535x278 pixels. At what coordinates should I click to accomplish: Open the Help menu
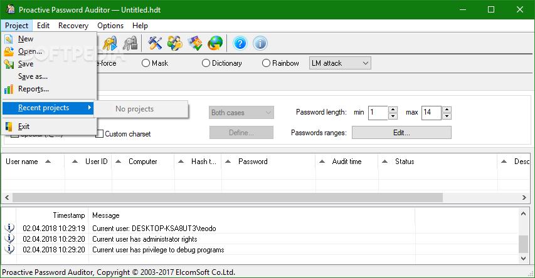pos(140,26)
